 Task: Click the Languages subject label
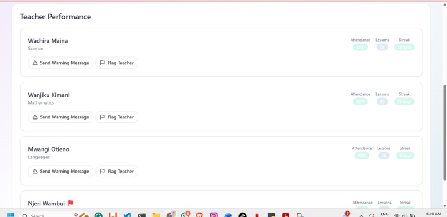tap(39, 157)
